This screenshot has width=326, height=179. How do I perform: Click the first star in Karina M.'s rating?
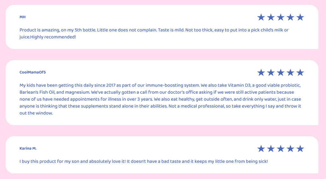tap(261, 149)
